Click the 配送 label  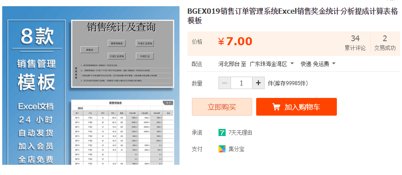pyautogui.click(x=197, y=64)
